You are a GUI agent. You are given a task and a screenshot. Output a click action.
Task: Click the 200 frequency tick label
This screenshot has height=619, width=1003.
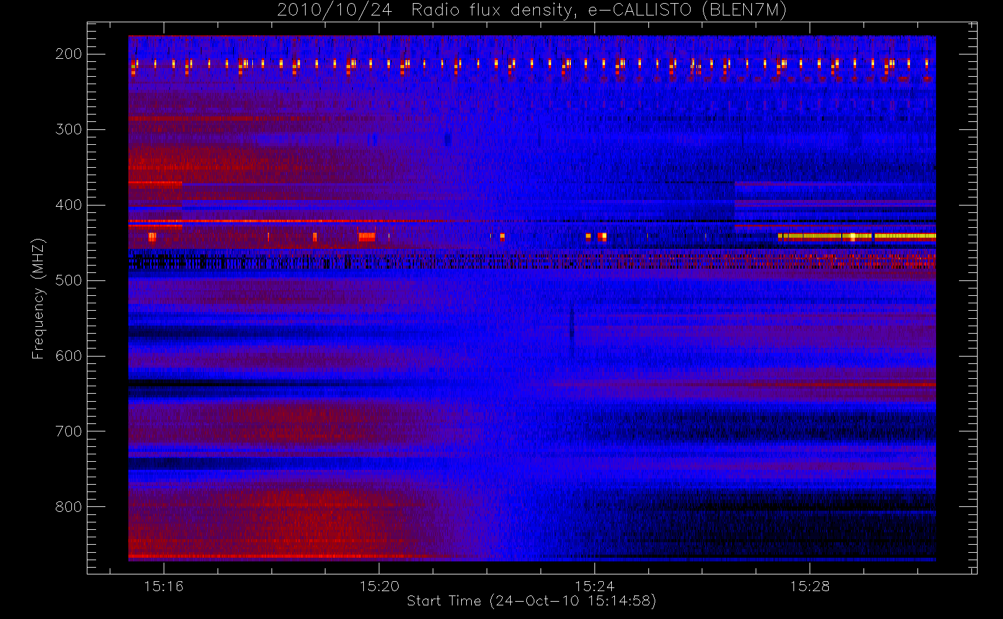click(x=68, y=54)
